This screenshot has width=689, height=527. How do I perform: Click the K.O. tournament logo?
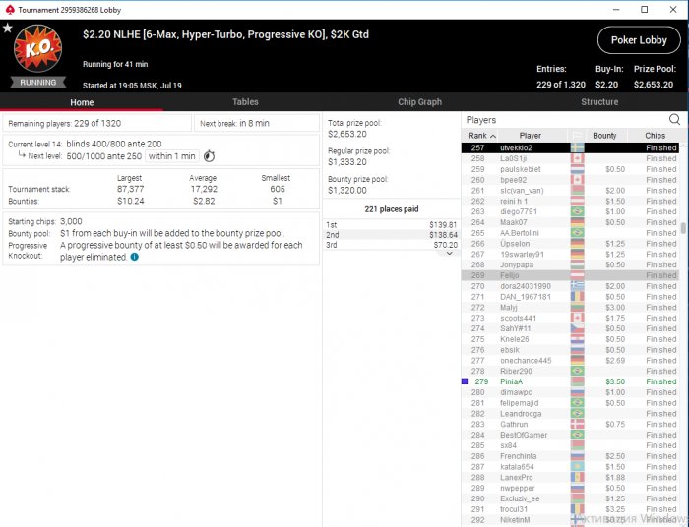37,48
